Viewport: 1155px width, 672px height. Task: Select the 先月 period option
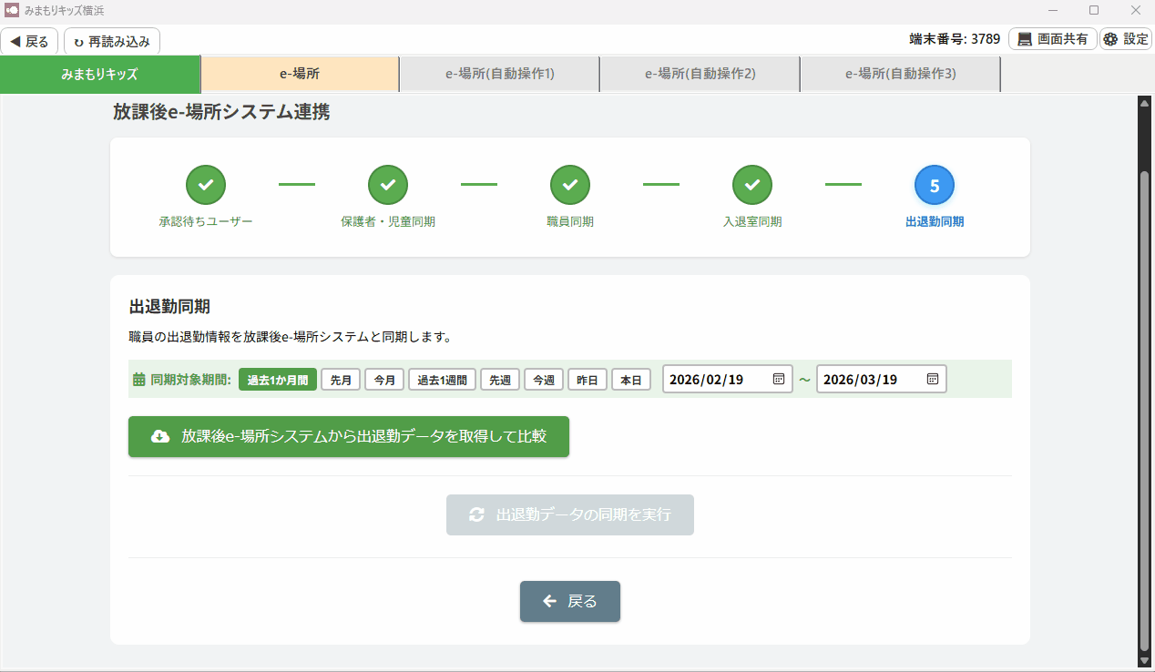341,380
